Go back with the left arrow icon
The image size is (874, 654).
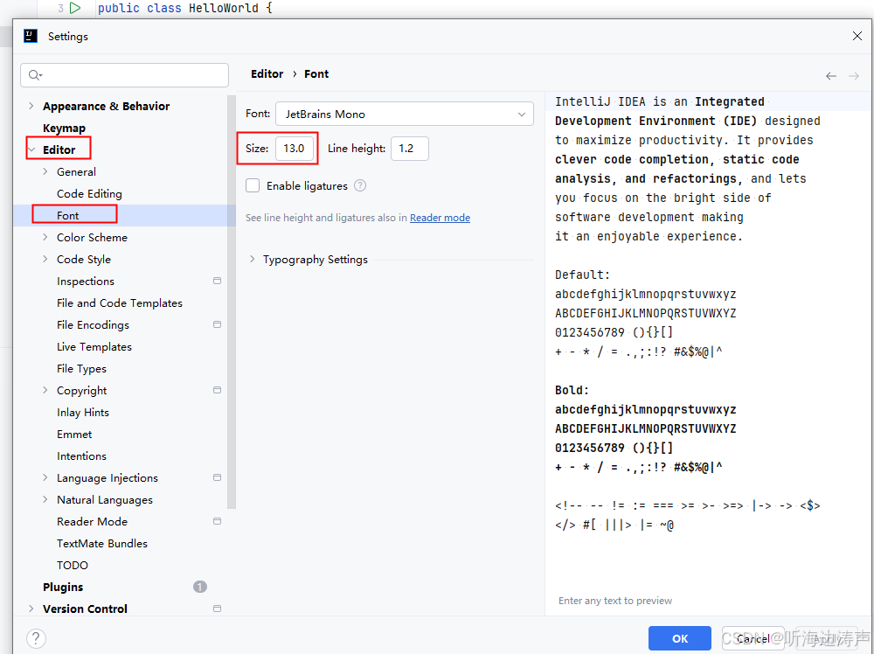(831, 76)
